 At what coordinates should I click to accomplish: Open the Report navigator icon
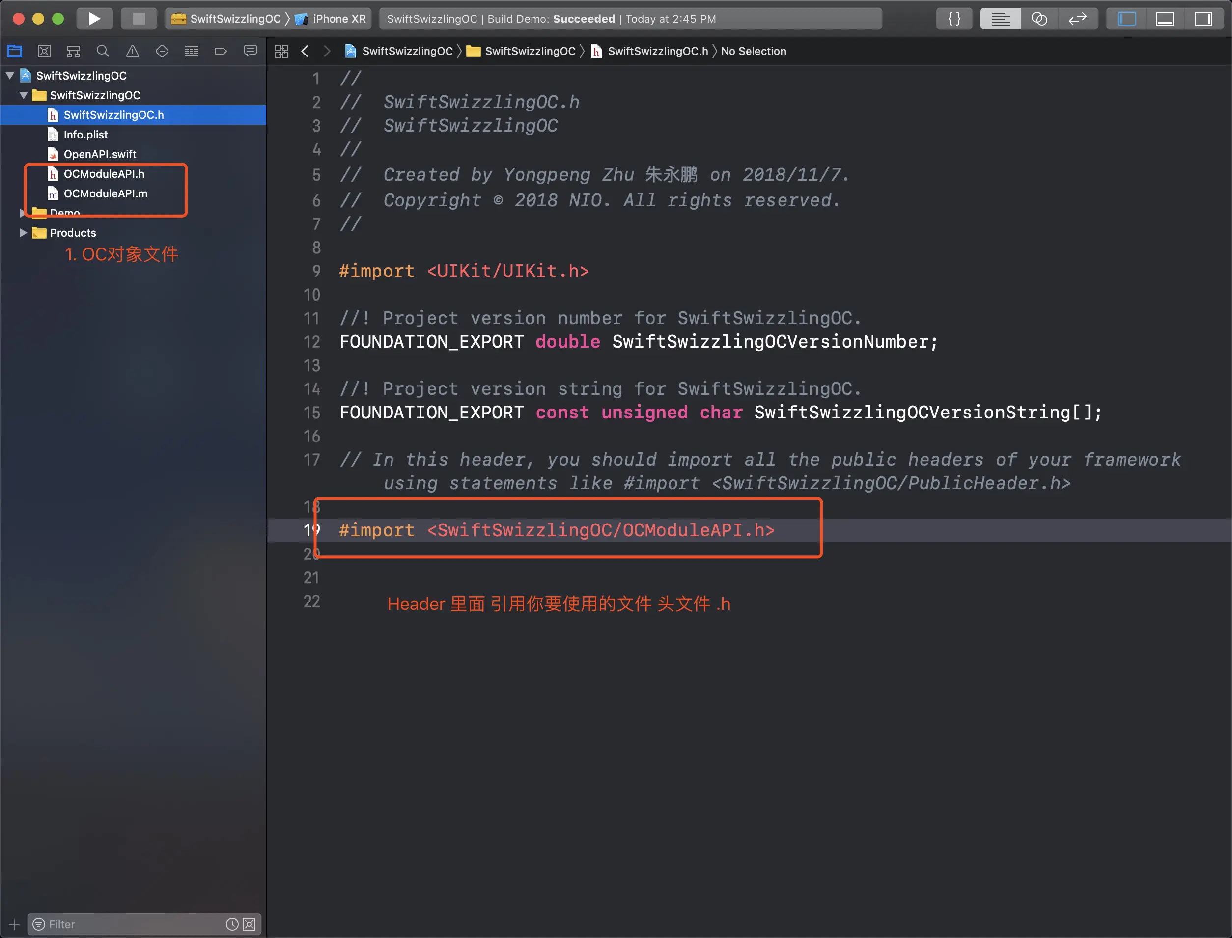coord(250,52)
